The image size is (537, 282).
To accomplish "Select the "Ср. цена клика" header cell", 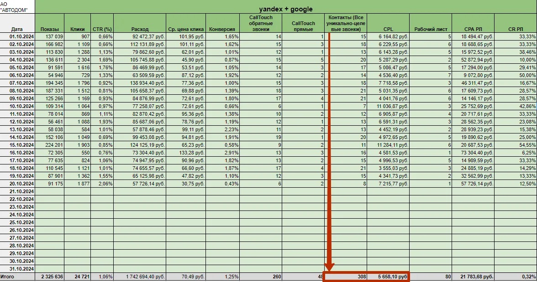I will click(185, 29).
